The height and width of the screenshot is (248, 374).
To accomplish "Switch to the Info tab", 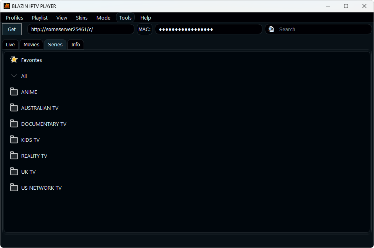I will coord(76,45).
